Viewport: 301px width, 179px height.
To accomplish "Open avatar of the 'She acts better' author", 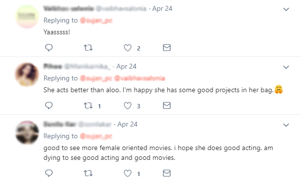I will (x=27, y=75).
